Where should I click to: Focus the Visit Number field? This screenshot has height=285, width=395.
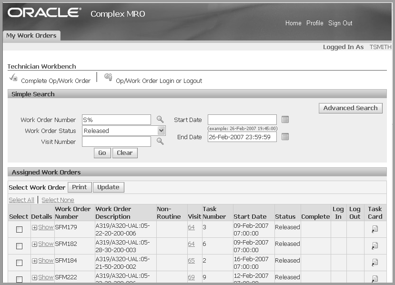coord(116,142)
